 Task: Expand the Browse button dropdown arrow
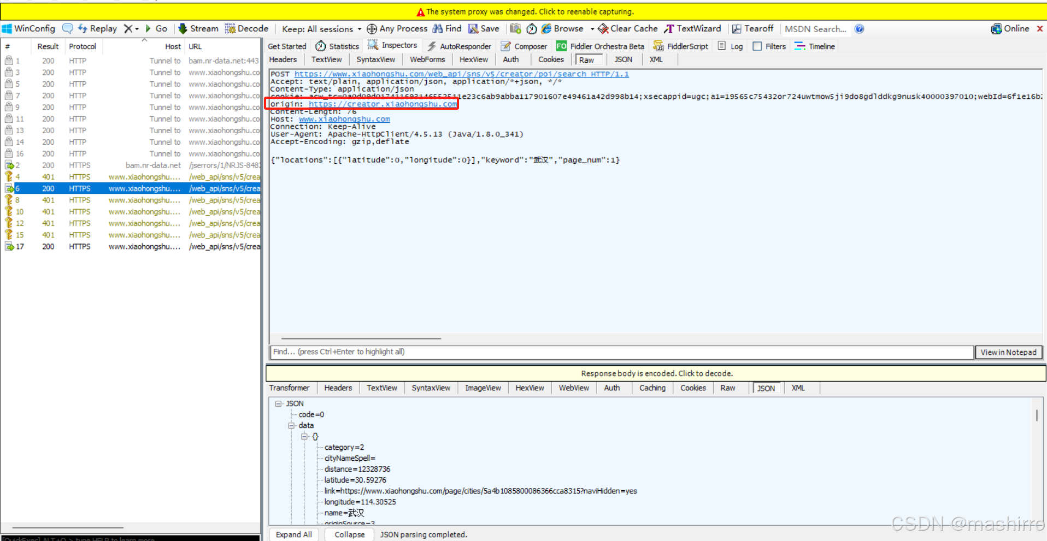592,28
